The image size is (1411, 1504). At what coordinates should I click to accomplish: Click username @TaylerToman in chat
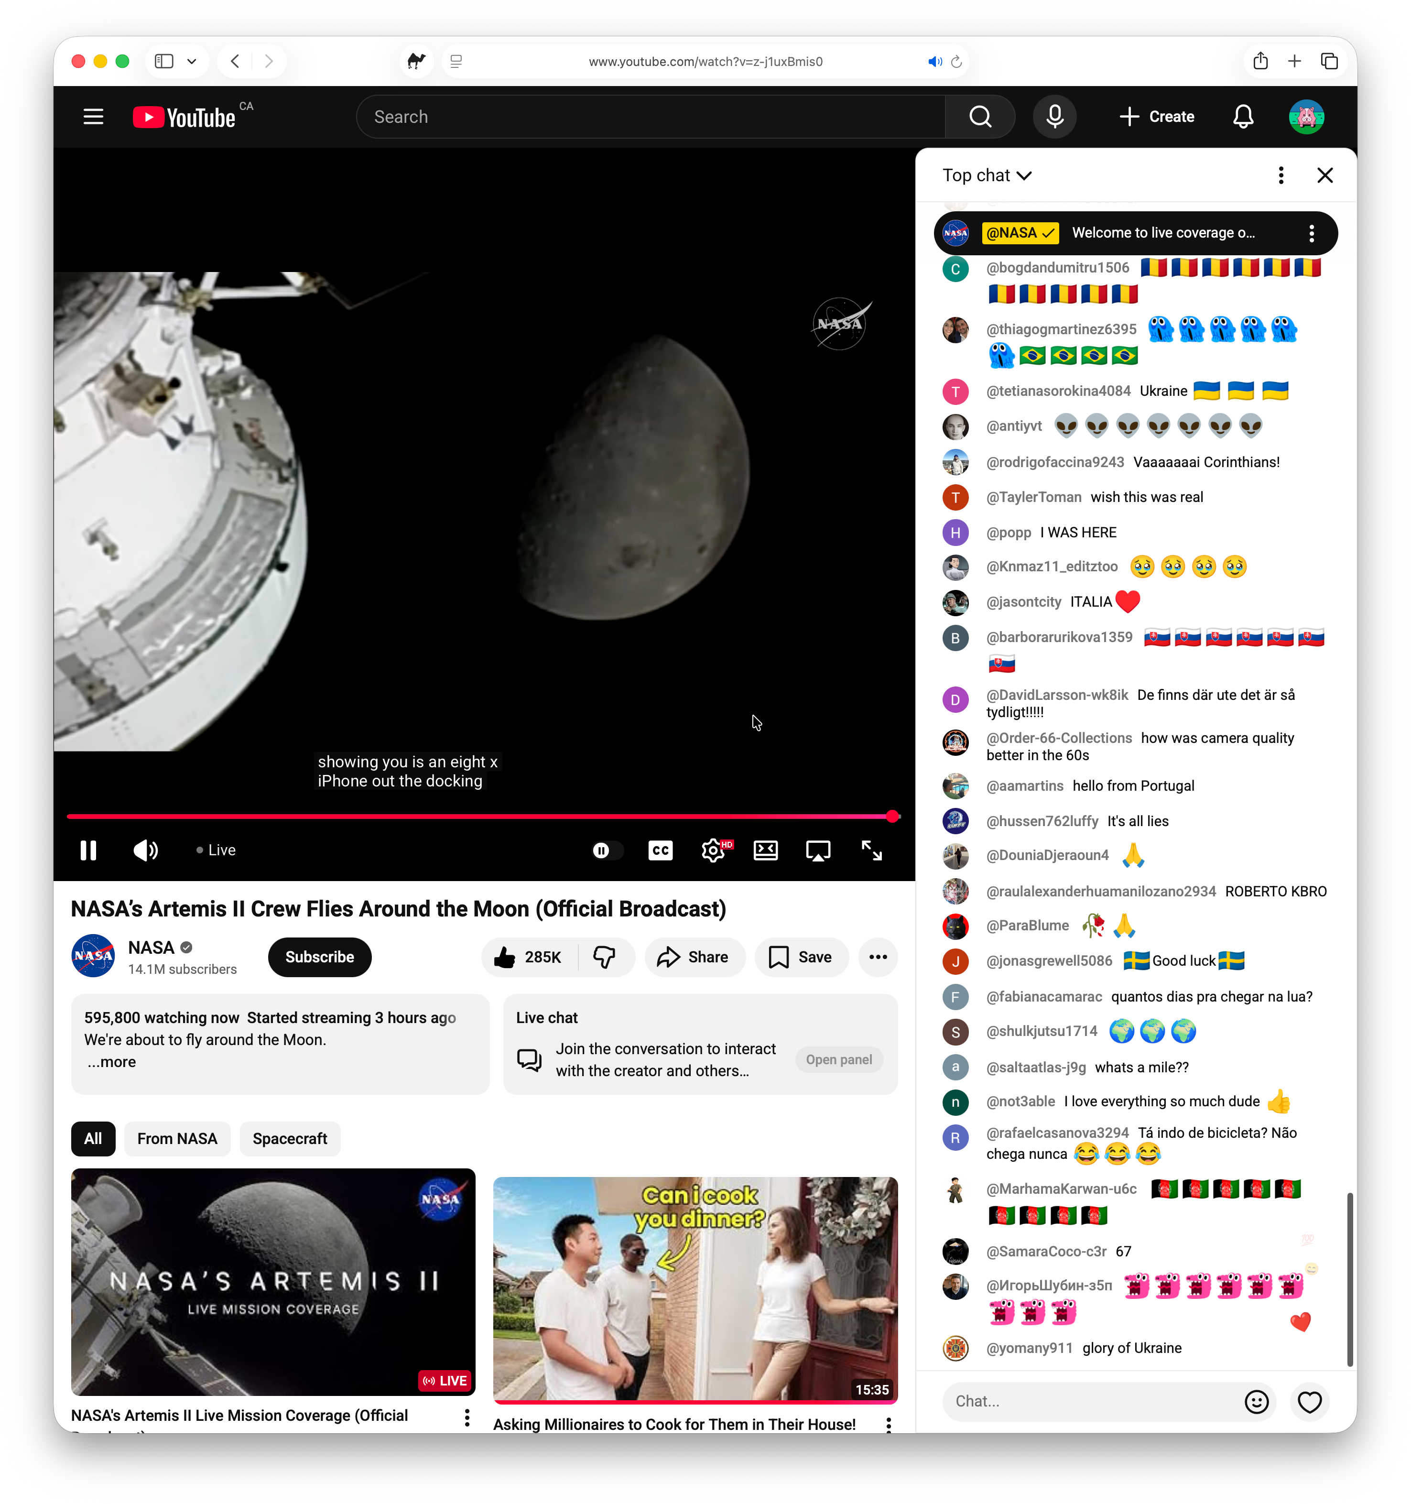[1033, 497]
